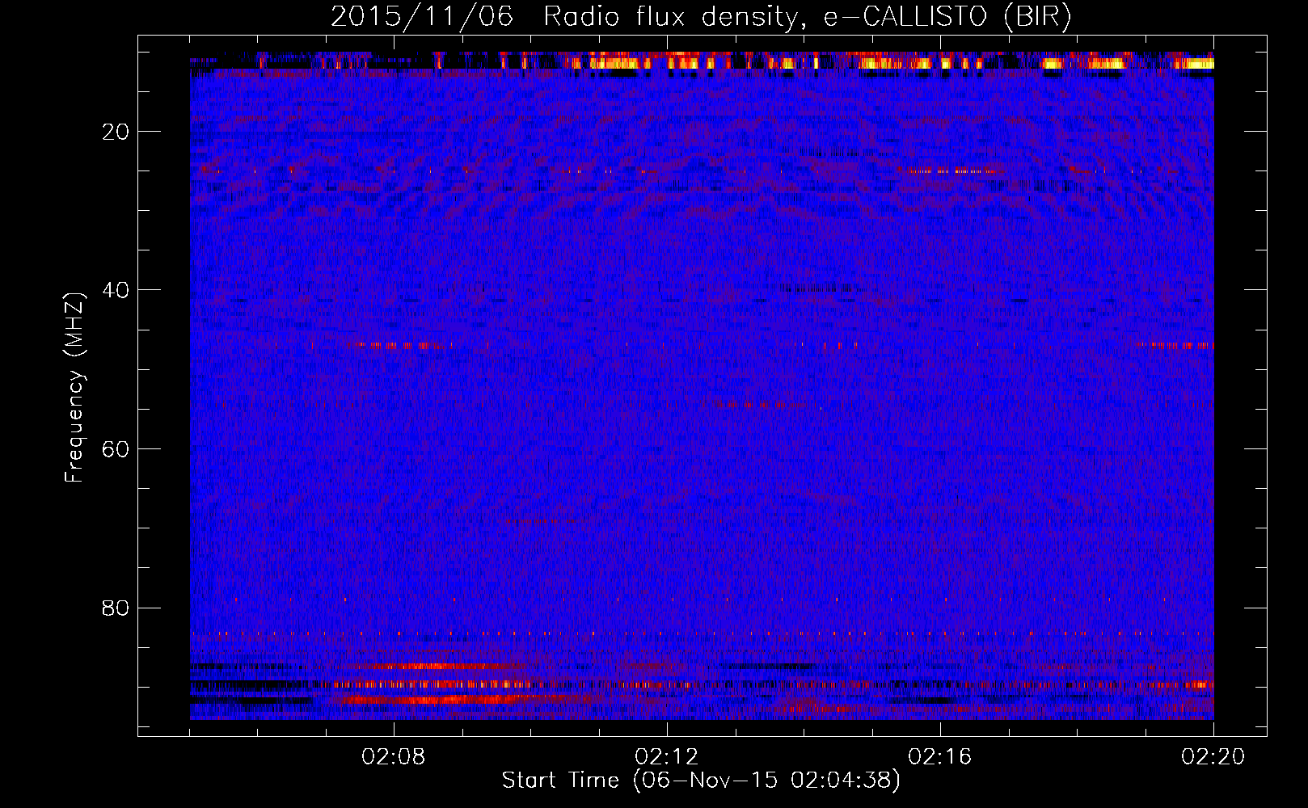Click the 02:20 time tick label
The image size is (1308, 808).
click(1213, 757)
